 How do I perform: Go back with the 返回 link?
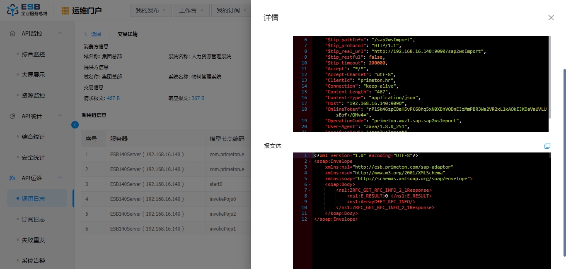92,34
